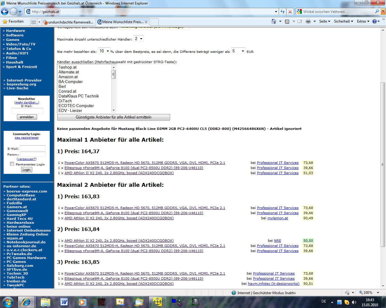Select Conrad.at in the exclude list
Image resolution: width=386 pixels, height=308 pixels.
coord(68,91)
